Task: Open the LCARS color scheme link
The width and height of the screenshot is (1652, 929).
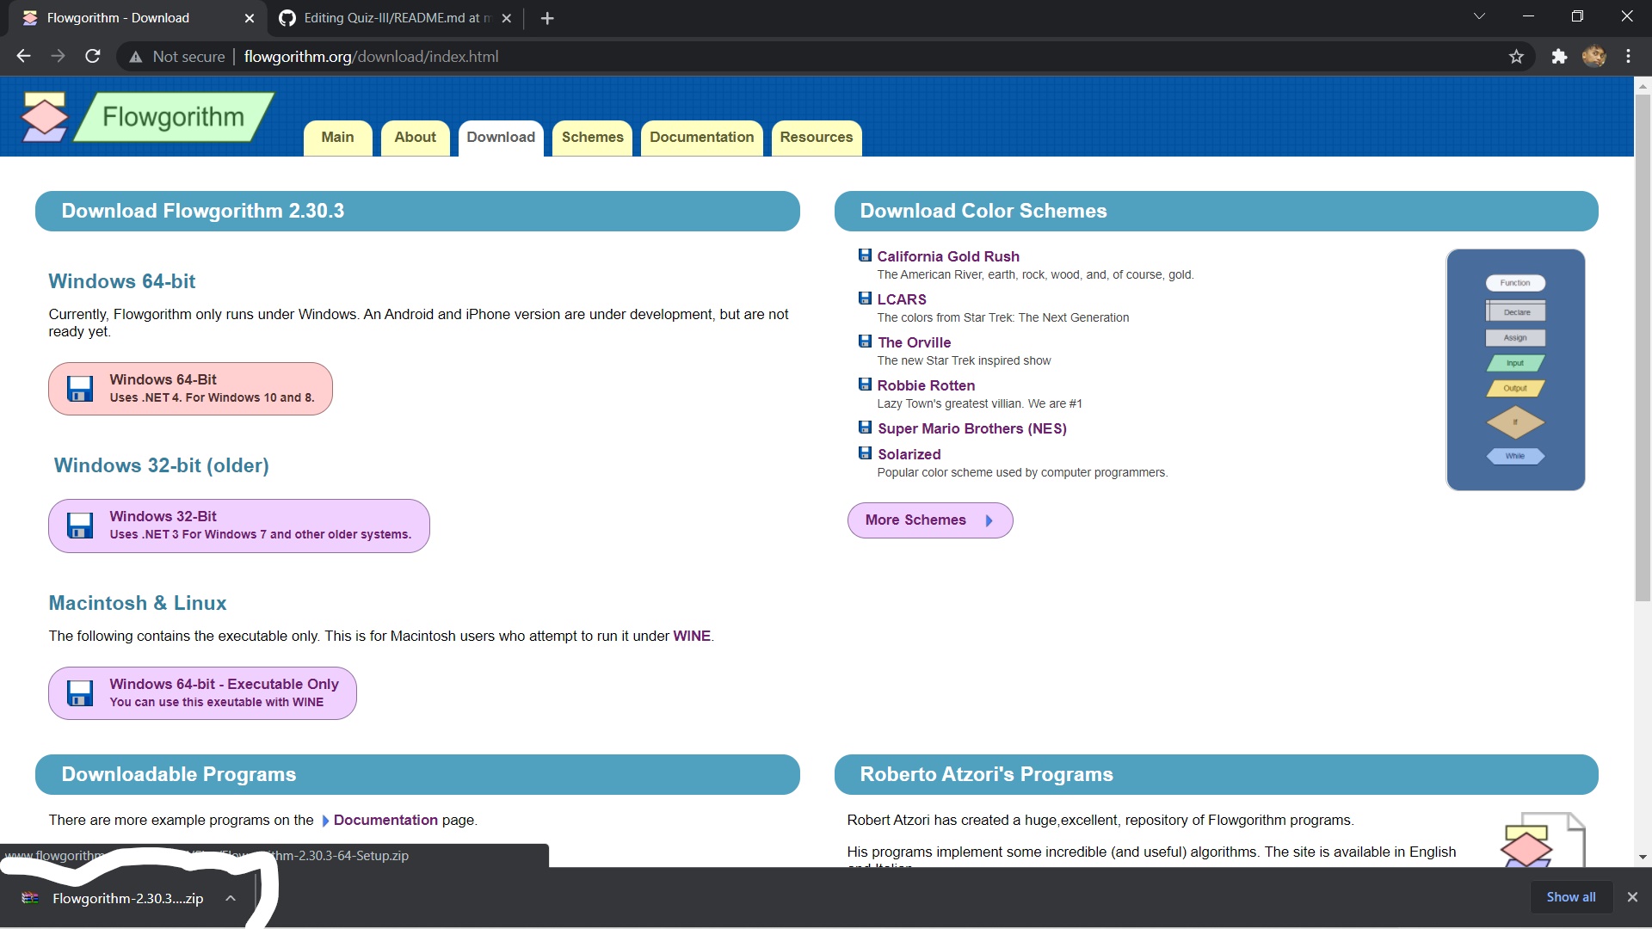Action: click(902, 299)
